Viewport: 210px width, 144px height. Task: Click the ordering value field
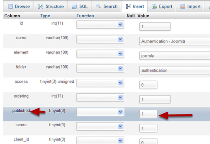pyautogui.click(x=155, y=99)
